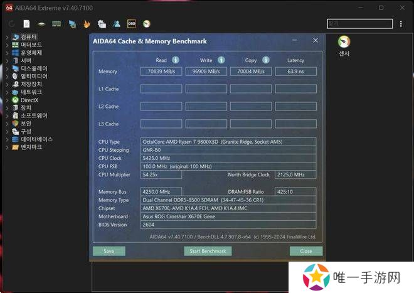Click the info icon next to Copy
The width and height of the screenshot is (414, 293).
266,60
